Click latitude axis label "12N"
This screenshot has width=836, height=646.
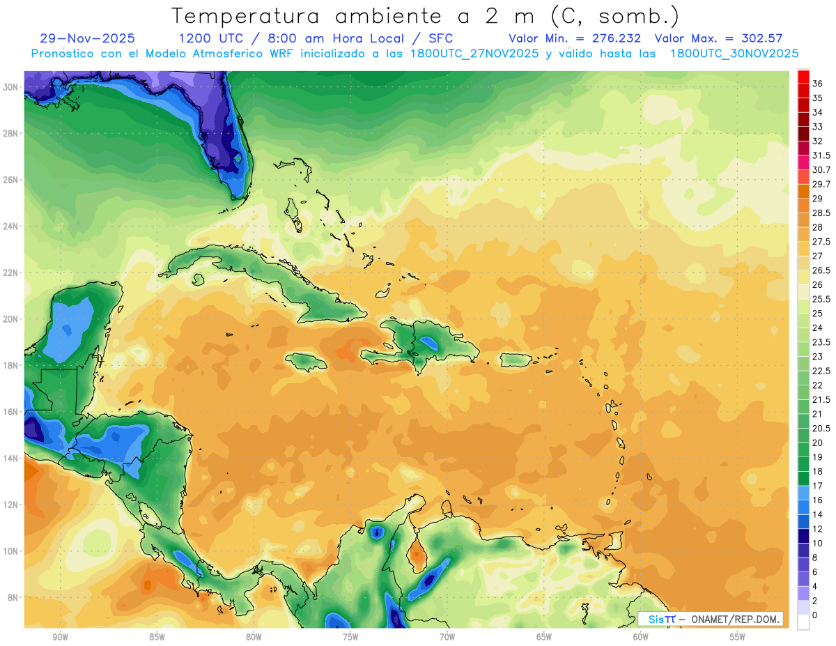pos(10,505)
